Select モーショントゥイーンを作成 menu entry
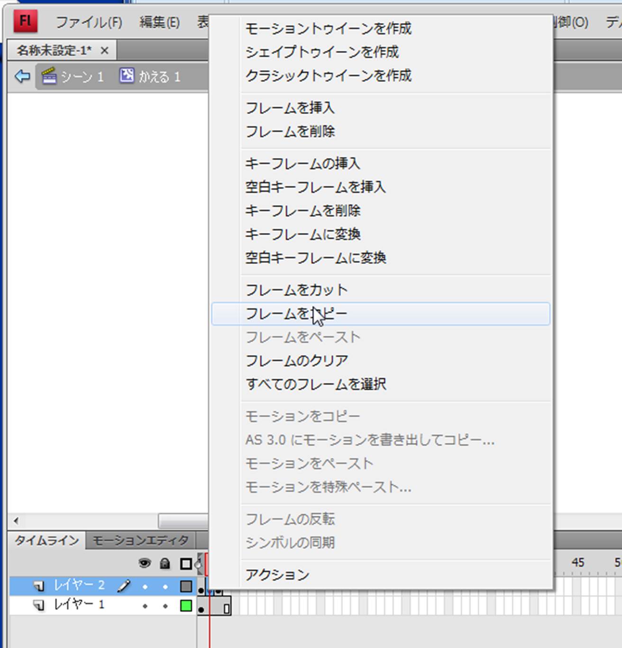622x648 pixels. click(328, 28)
